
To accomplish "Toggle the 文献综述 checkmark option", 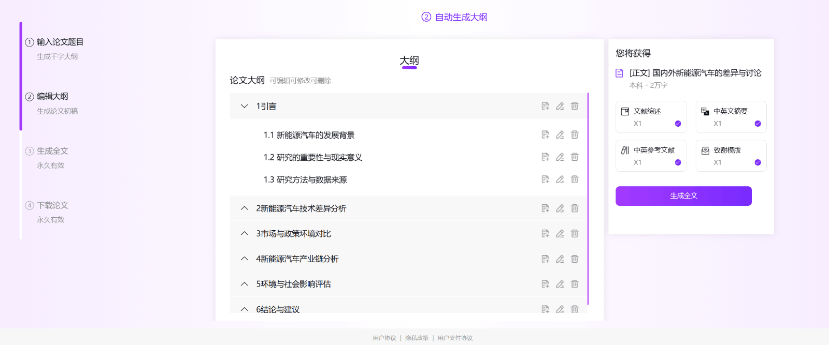I will tap(678, 124).
